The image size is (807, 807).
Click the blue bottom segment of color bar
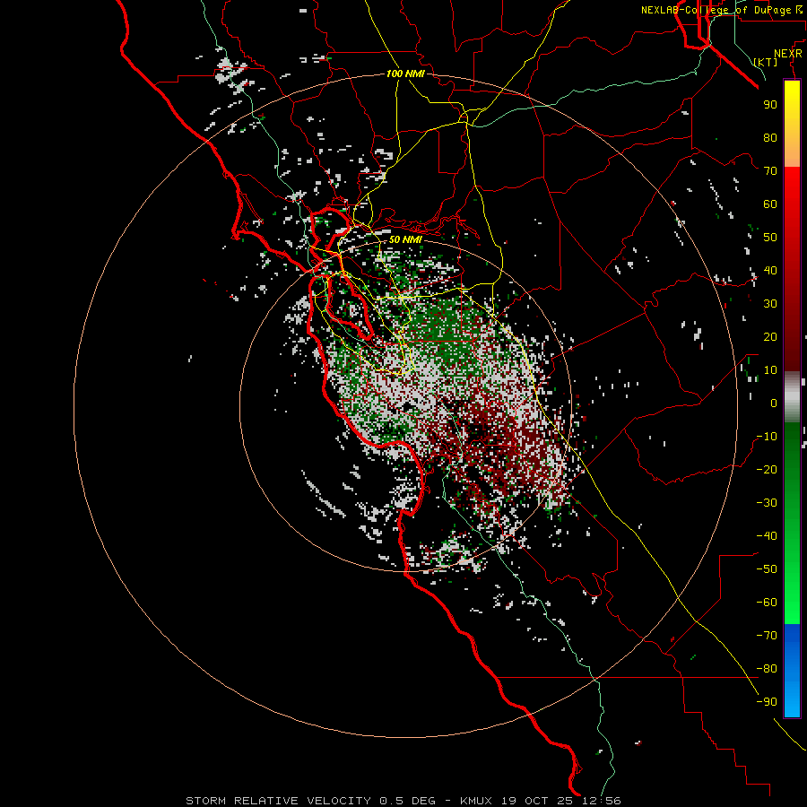(792, 671)
